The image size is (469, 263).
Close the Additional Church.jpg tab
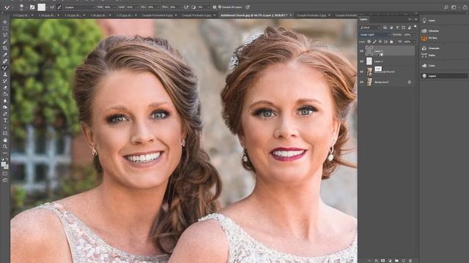[x=290, y=15]
